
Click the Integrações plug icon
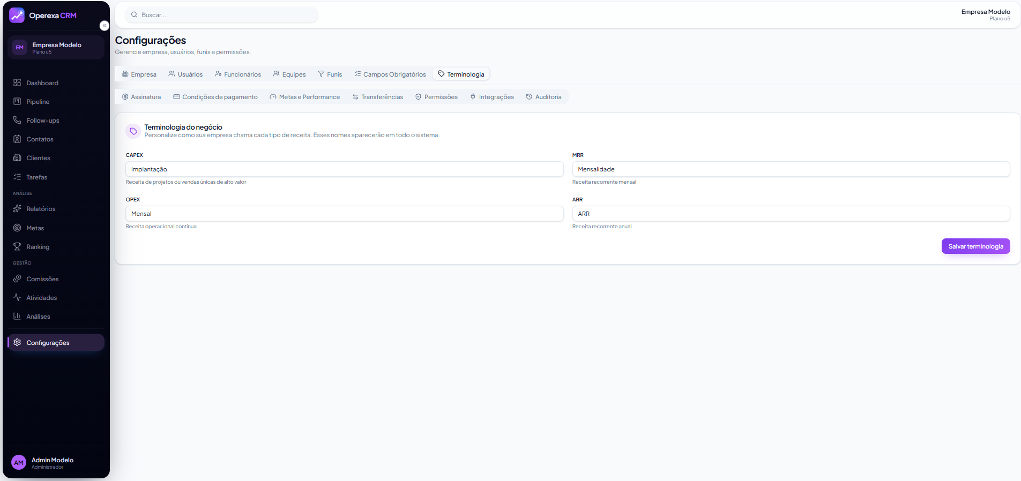tap(473, 97)
